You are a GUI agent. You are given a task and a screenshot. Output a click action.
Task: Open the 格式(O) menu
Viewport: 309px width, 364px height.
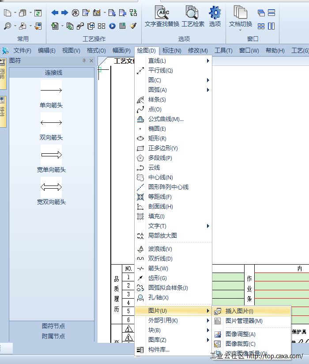tap(96, 50)
